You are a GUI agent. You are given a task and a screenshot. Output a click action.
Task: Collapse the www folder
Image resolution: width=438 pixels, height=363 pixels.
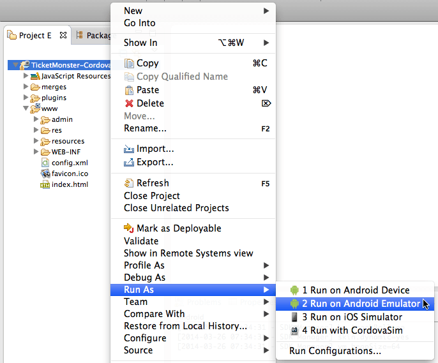pyautogui.click(x=26, y=108)
